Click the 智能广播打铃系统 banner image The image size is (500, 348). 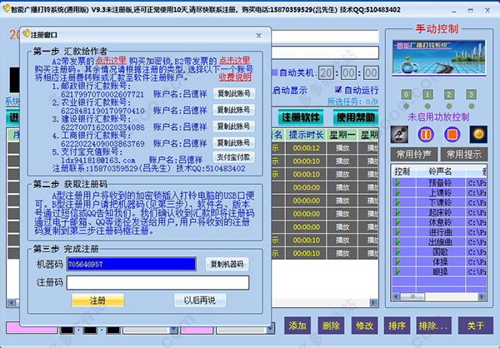pos(439,57)
